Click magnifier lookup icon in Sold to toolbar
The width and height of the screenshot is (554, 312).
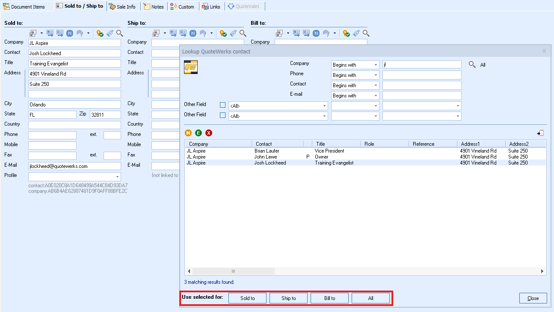coord(119,33)
